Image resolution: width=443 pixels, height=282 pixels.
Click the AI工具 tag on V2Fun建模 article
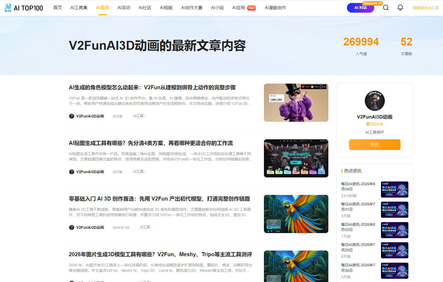(139, 116)
